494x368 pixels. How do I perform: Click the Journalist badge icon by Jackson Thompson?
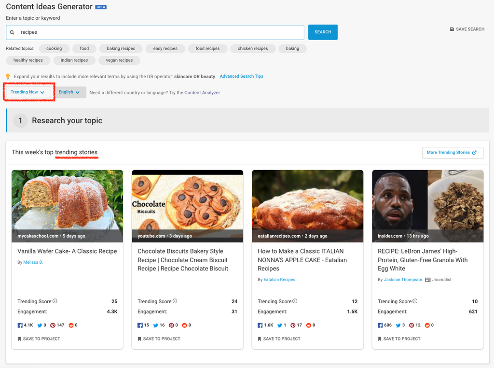427,280
